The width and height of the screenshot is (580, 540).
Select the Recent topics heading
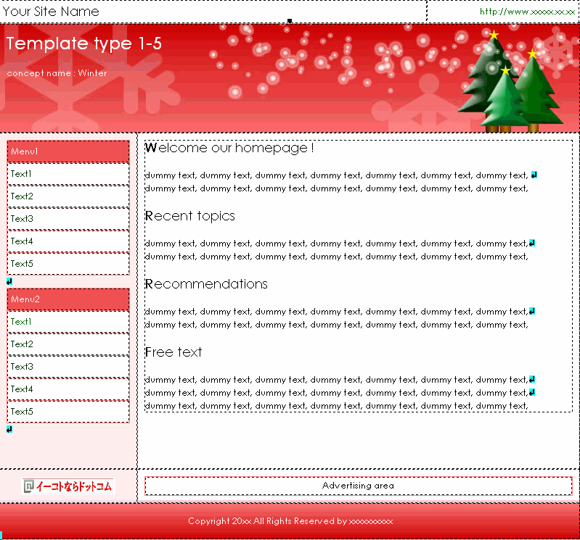tap(190, 216)
